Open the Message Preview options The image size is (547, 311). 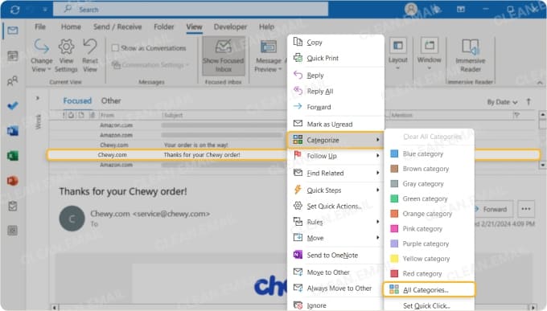pyautogui.click(x=268, y=55)
